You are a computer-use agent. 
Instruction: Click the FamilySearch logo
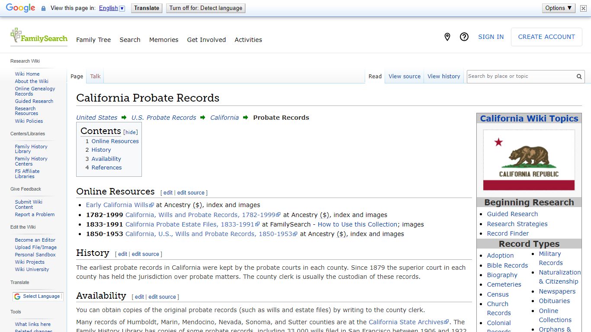point(39,36)
